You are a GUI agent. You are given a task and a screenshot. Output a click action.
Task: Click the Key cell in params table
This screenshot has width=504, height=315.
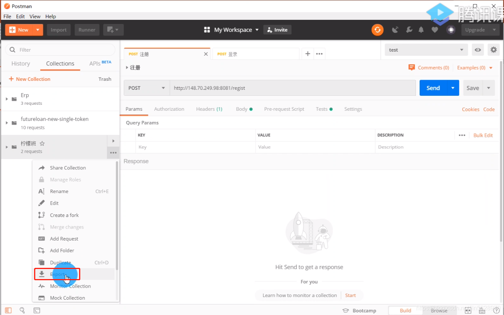click(x=195, y=147)
